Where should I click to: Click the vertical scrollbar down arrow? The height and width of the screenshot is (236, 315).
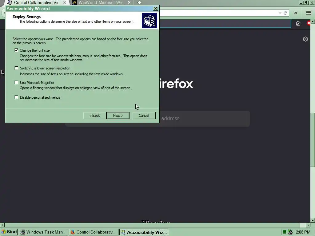tap(313, 220)
